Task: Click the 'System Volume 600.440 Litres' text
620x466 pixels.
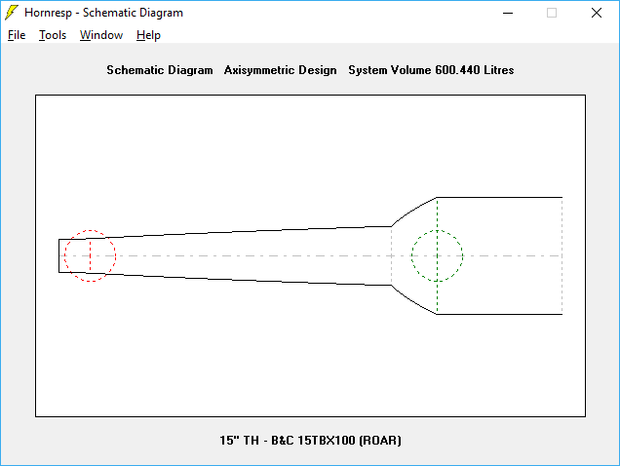Action: pyautogui.click(x=431, y=70)
